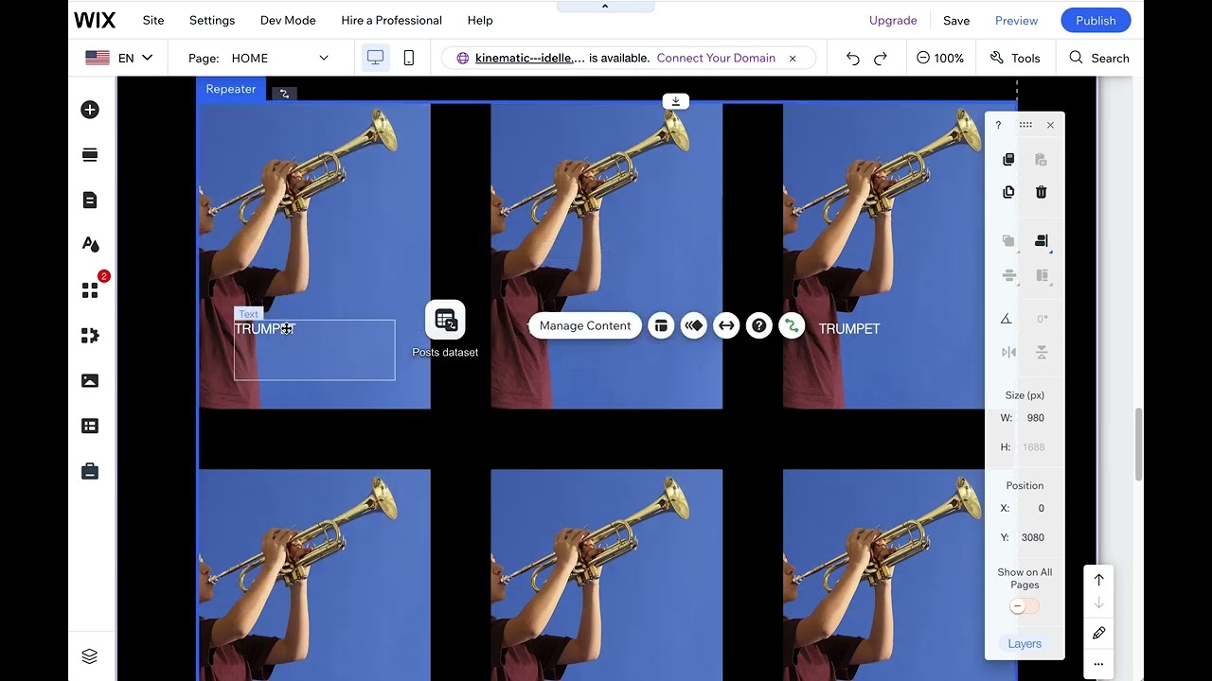Open the My Business puzzle panel
1212x681 pixels.
[90, 335]
